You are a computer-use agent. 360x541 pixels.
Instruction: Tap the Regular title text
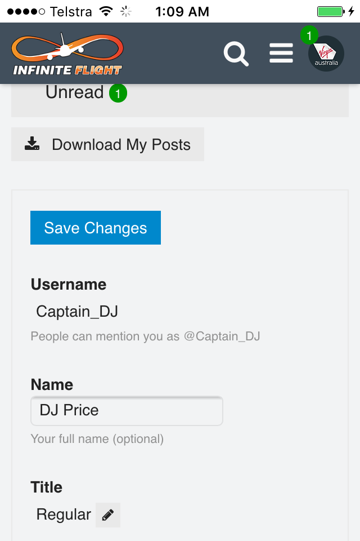click(63, 515)
